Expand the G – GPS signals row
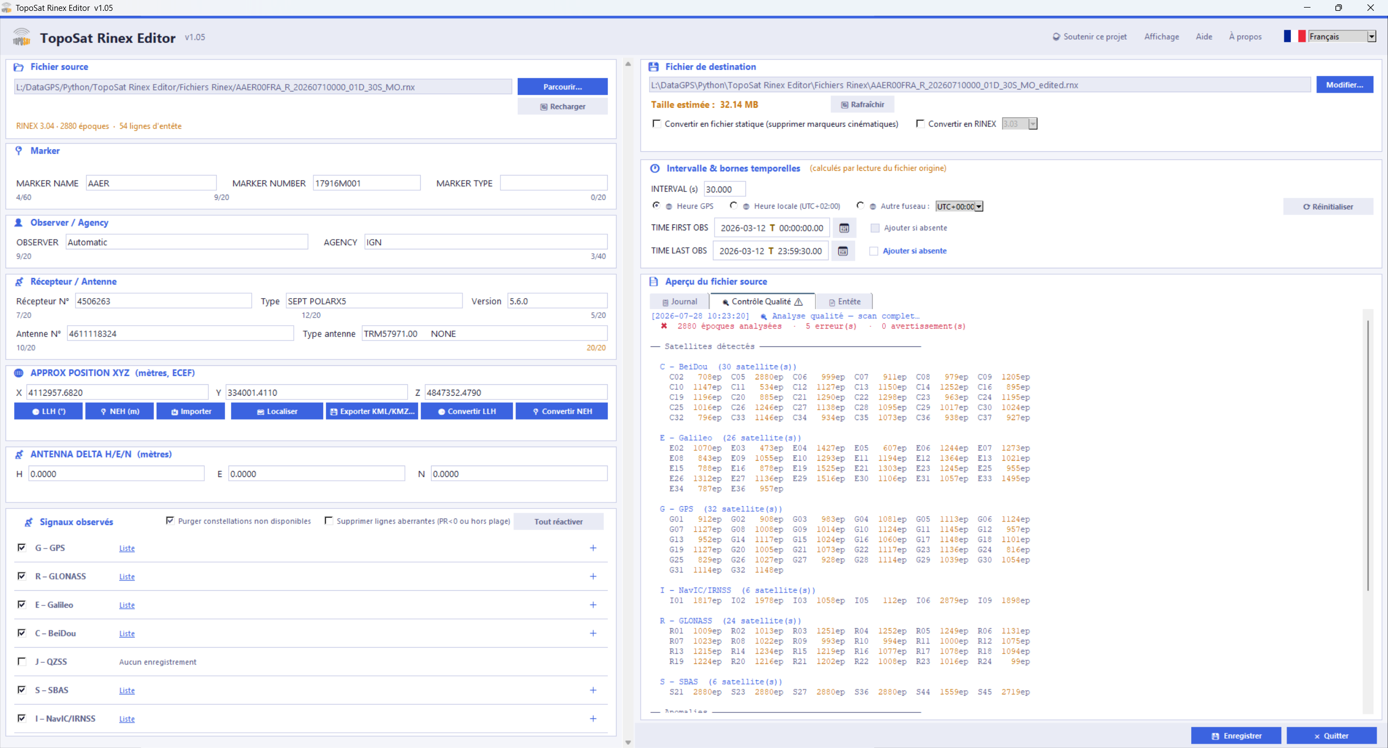1388x748 pixels. (593, 548)
